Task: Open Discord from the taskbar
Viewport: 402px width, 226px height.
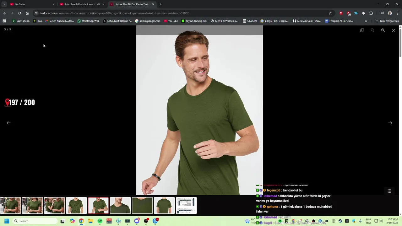Action: [x=137, y=221]
